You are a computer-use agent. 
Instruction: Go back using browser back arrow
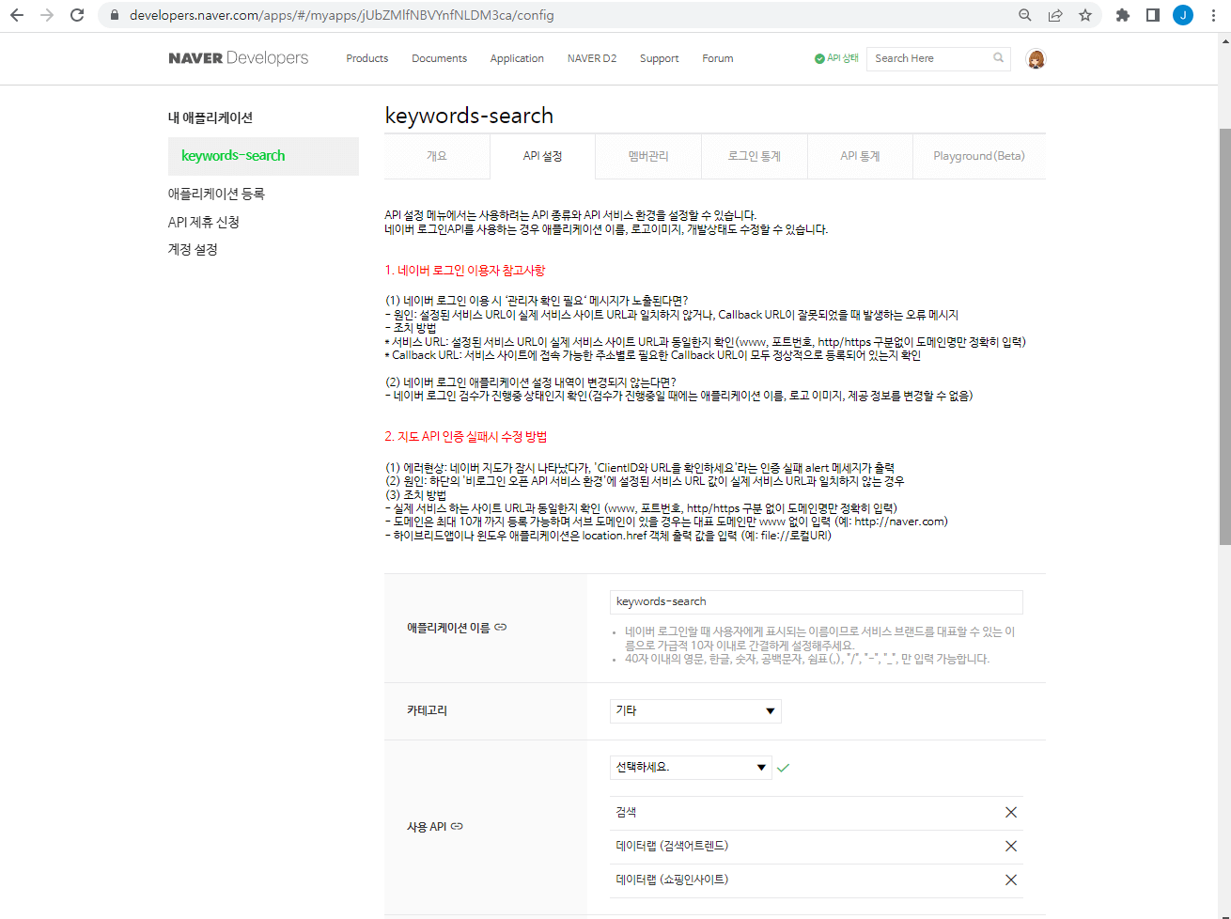click(17, 15)
